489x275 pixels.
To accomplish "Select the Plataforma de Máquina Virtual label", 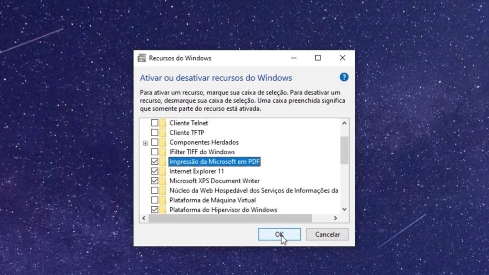I will [x=213, y=200].
